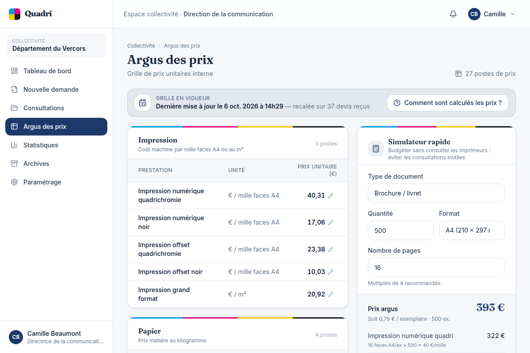530x353 pixels.
Task: Open Camille Beaumont profile in sidebar footer
Action: [56, 337]
